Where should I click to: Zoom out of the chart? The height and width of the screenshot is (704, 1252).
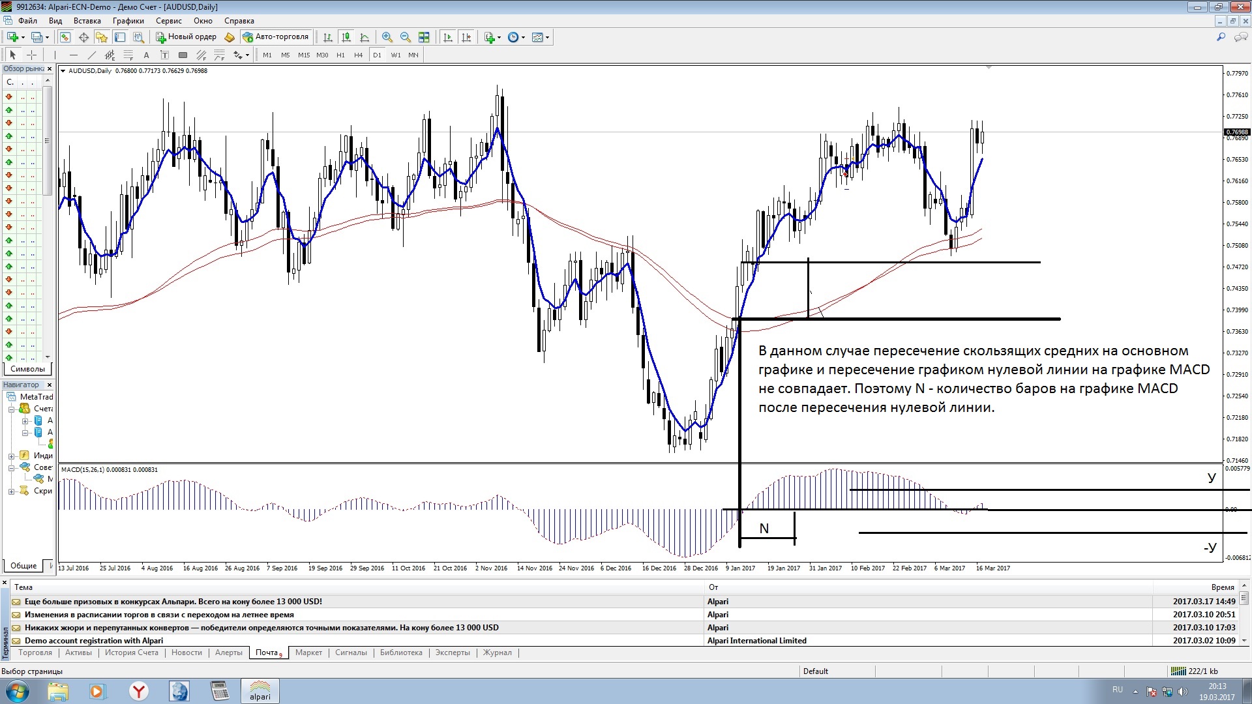pos(405,37)
